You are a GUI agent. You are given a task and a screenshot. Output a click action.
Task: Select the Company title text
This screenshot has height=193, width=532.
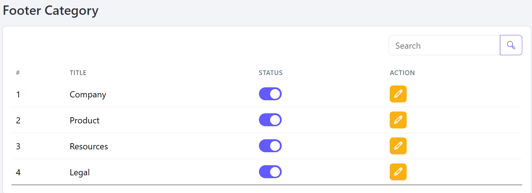[88, 95]
